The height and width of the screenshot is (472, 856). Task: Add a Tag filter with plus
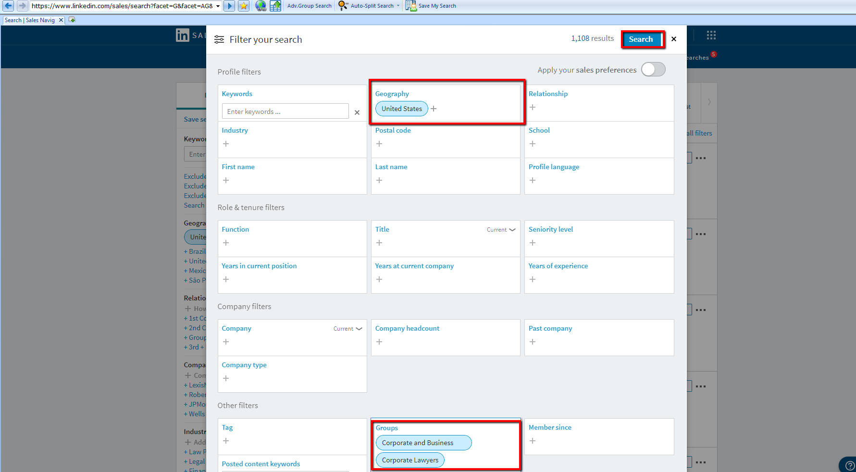(x=226, y=441)
